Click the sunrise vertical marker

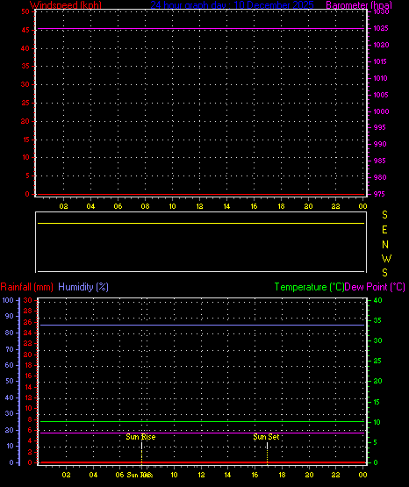click(x=141, y=453)
